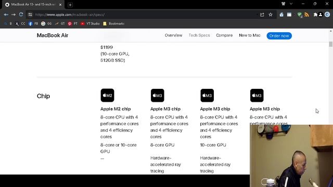Click the Order now button
The width and height of the screenshot is (333, 187).
click(x=279, y=36)
